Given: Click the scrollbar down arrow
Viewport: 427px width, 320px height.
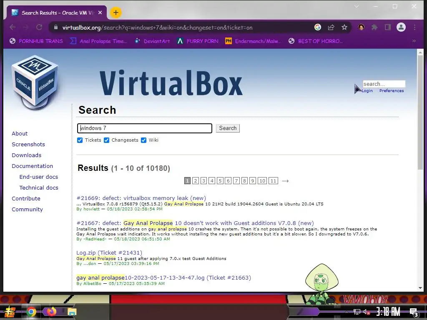Looking at the screenshot, I should click(420, 288).
